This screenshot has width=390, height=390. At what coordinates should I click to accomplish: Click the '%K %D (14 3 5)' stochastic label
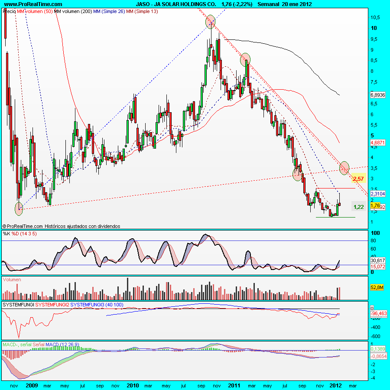point(19,234)
